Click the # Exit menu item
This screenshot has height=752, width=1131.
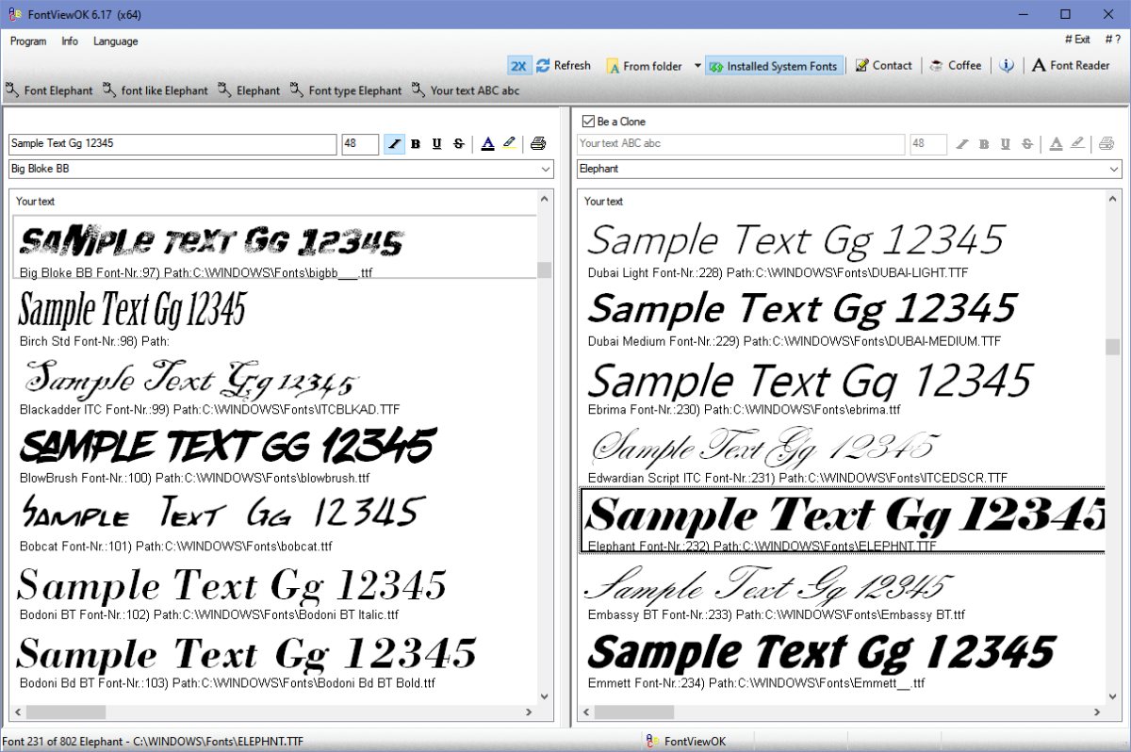(x=1077, y=40)
